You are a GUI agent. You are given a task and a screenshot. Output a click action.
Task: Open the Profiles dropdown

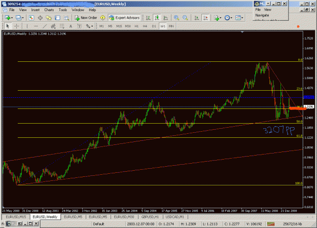20,18
